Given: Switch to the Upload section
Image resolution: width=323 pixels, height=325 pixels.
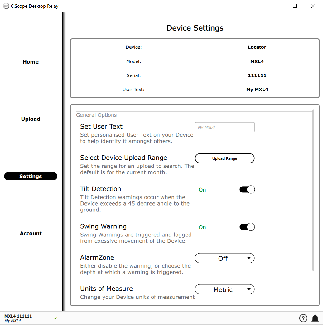Looking at the screenshot, I should [31, 119].
